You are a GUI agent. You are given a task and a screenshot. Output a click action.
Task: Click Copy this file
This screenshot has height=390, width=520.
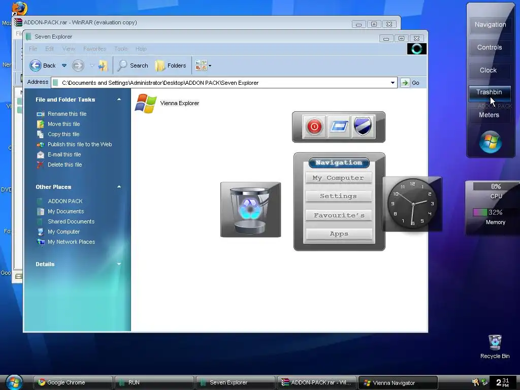tap(58, 134)
